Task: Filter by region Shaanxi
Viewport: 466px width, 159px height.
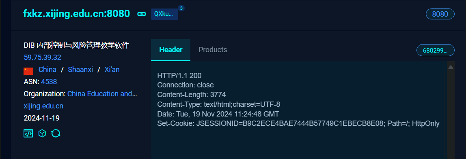Action: coord(80,70)
